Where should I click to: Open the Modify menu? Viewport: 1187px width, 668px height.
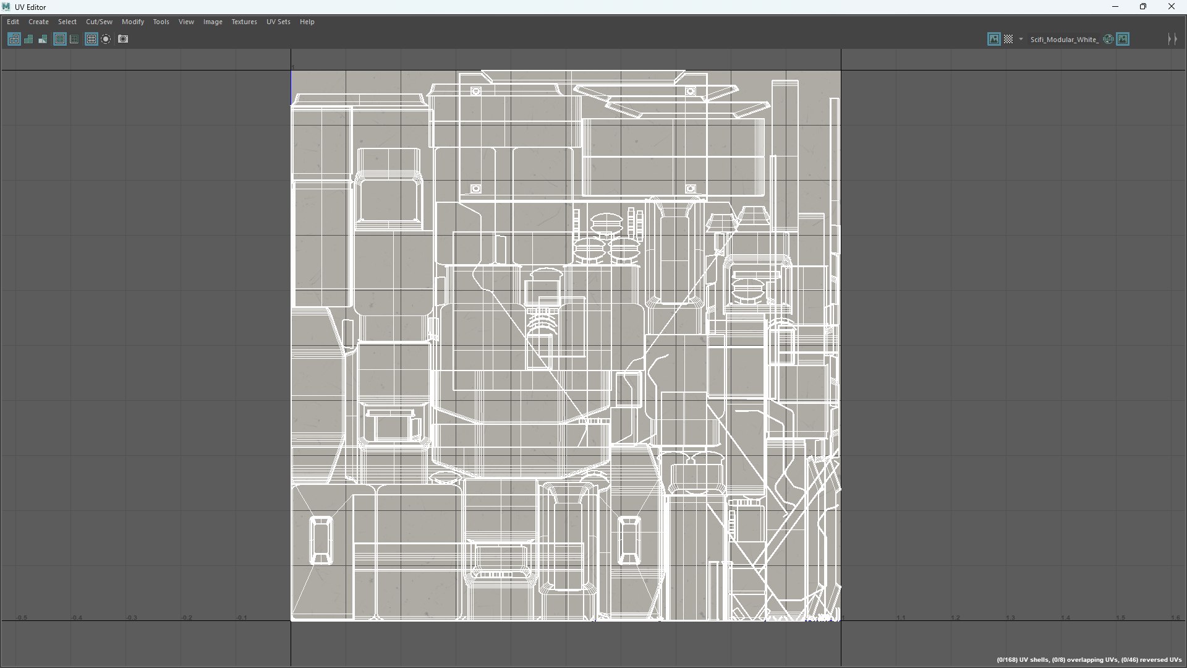tap(133, 22)
